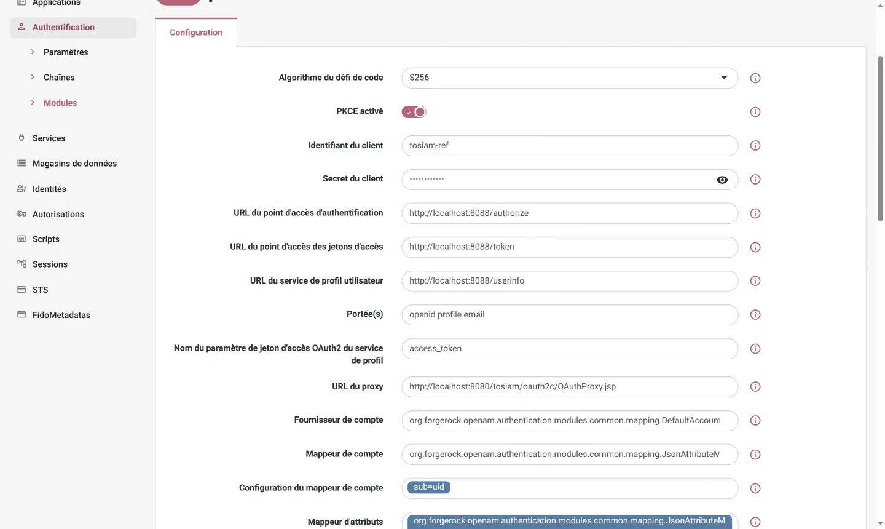Click the Identifiant du client field
This screenshot has height=529, width=885.
(570, 146)
